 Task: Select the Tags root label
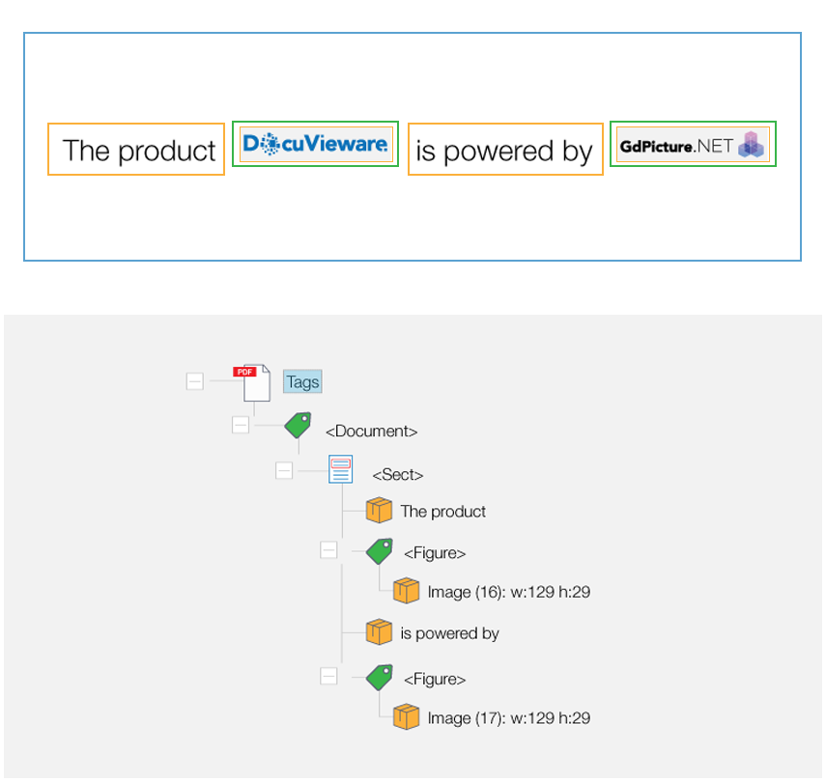[x=302, y=381]
